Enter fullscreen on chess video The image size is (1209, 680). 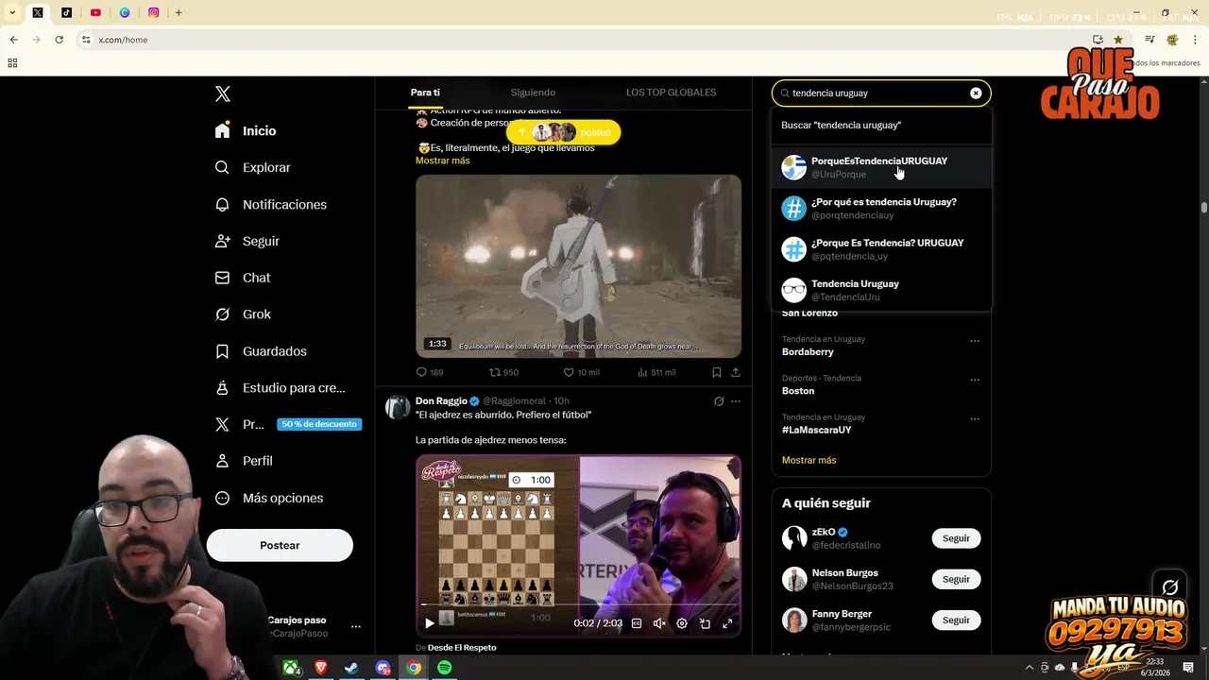(727, 623)
